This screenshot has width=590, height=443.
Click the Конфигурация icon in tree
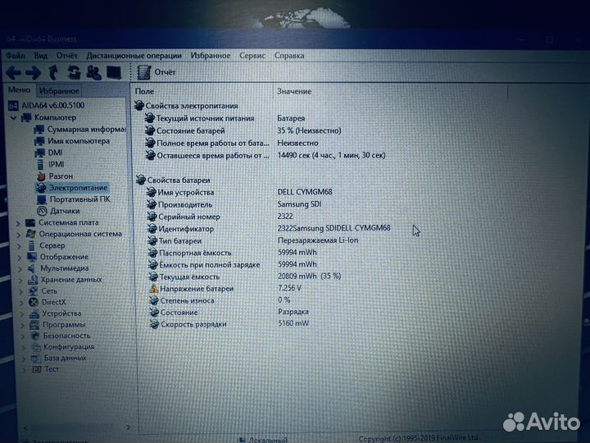(36, 346)
